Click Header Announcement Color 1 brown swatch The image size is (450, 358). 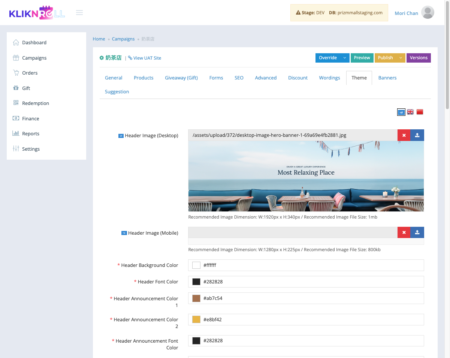point(196,298)
